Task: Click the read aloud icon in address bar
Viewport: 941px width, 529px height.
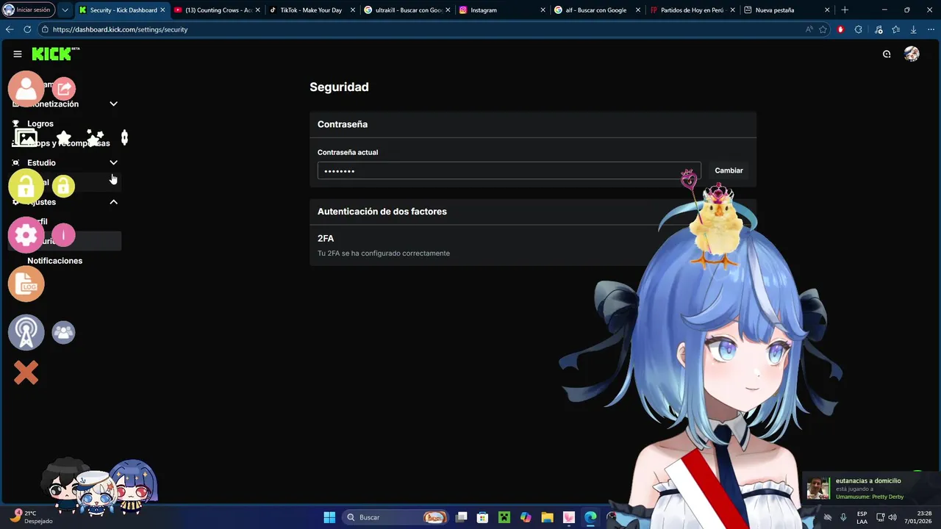Action: [809, 29]
